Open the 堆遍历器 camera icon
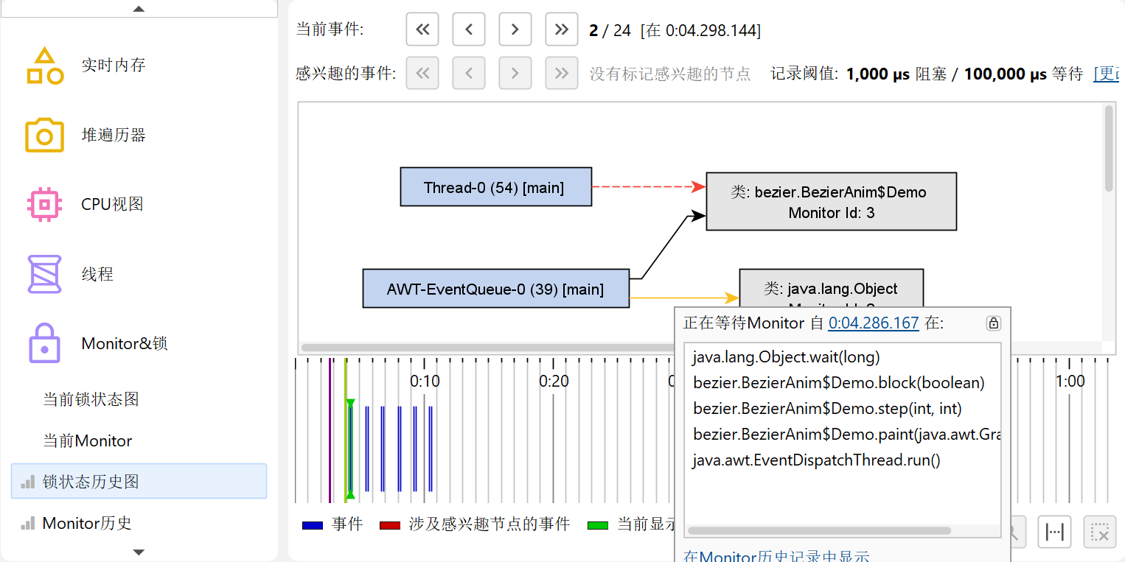1125x562 pixels. pyautogui.click(x=44, y=136)
